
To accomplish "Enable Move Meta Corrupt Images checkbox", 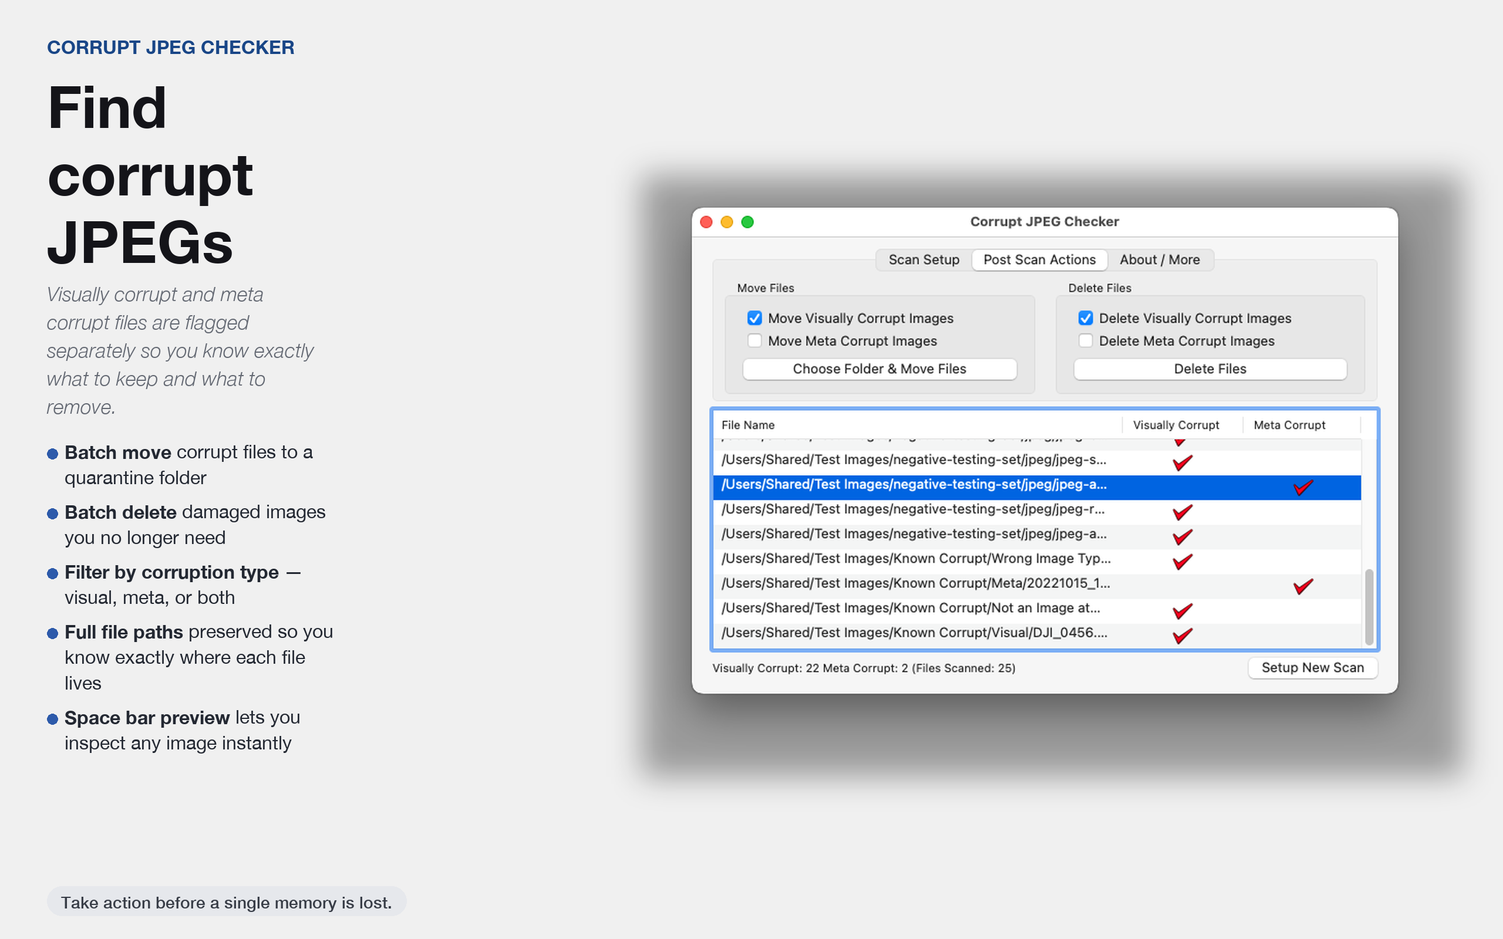I will click(x=754, y=341).
